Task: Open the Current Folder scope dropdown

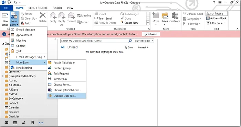Action: [144, 41]
